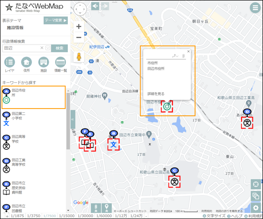Zoom out with the minus button
Viewport: 263px width, 219px height.
[79, 37]
